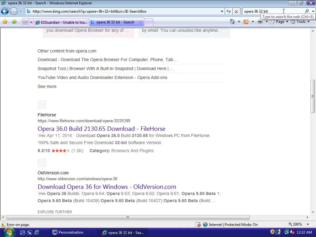The width and height of the screenshot is (316, 237).
Task: Open the Tools menu
Action: (x=300, y=22)
